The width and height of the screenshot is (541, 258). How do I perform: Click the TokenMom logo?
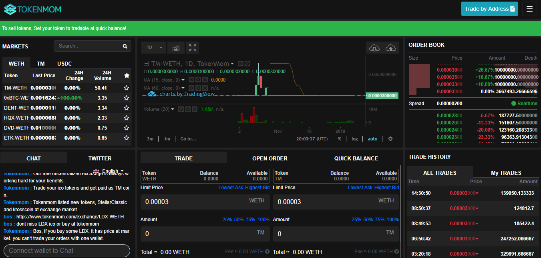(x=32, y=9)
